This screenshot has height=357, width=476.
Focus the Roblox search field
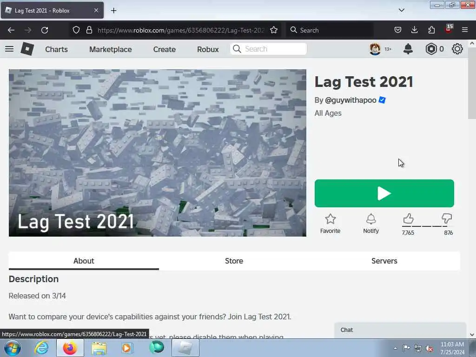268,49
